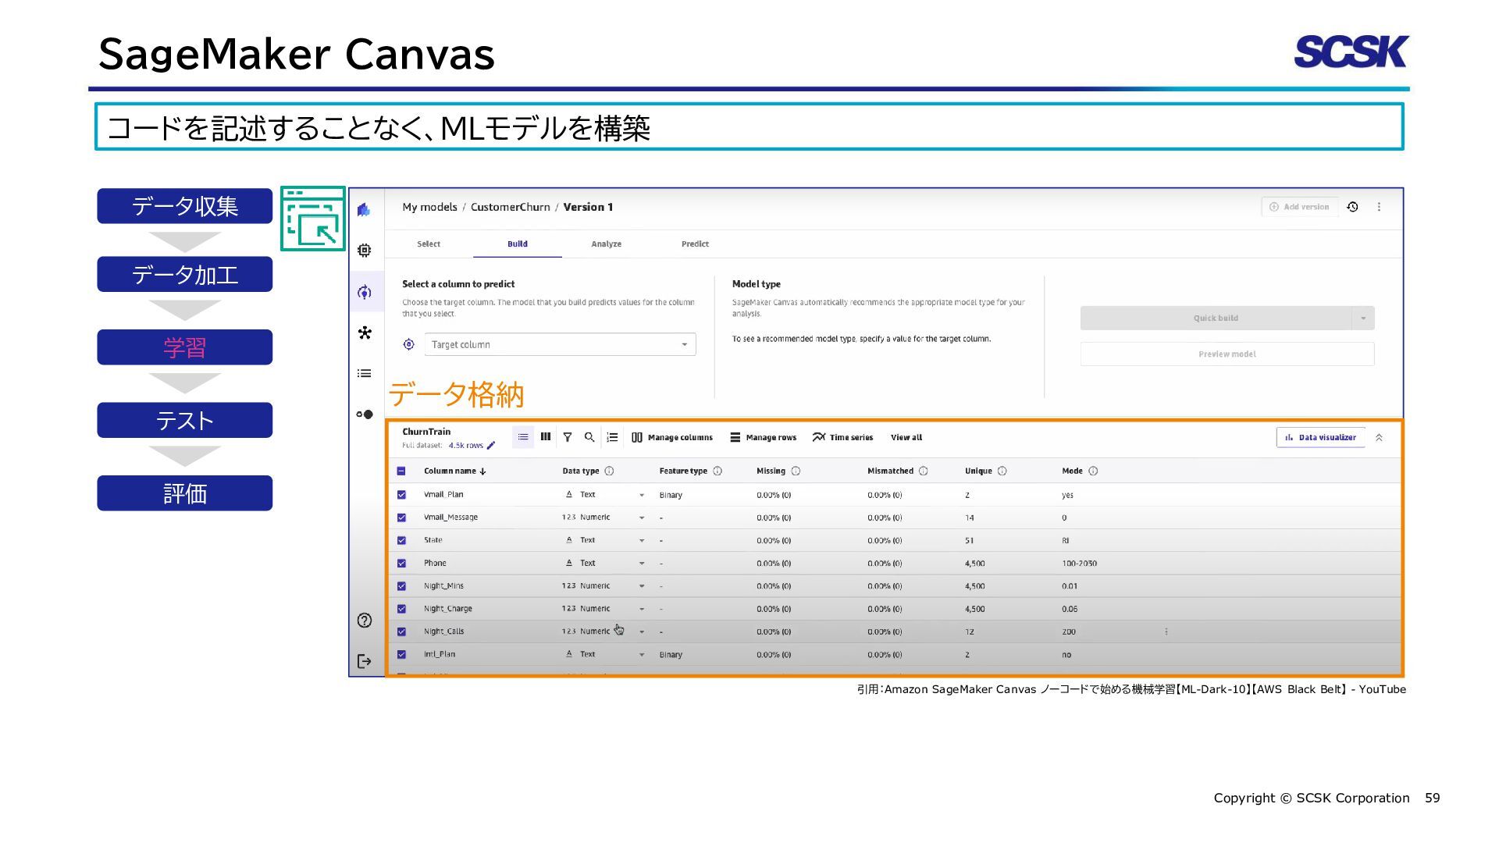Uncheck the Intl_Plan column checkbox
The width and height of the screenshot is (1499, 843).
(401, 654)
